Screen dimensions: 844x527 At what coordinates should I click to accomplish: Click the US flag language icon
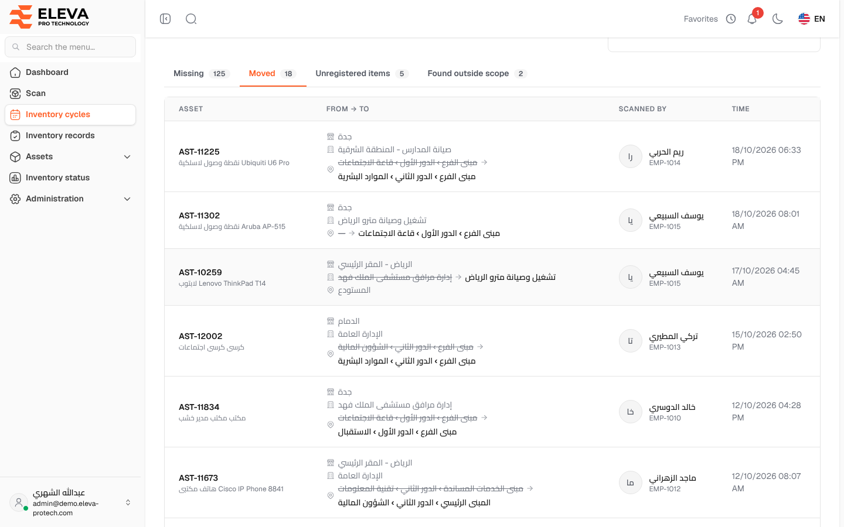[x=804, y=19]
